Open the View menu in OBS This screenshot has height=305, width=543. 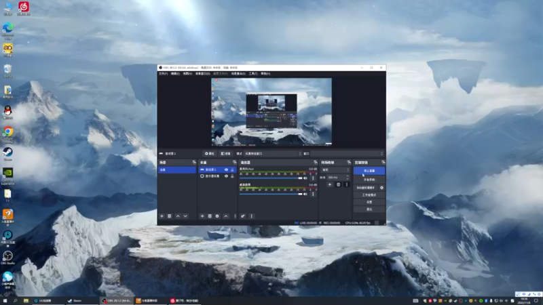pos(187,74)
